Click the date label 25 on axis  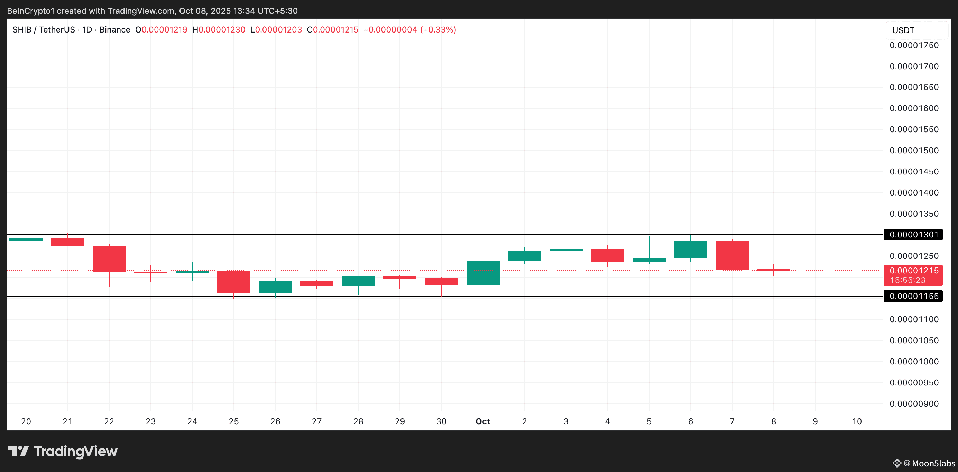[x=233, y=421]
